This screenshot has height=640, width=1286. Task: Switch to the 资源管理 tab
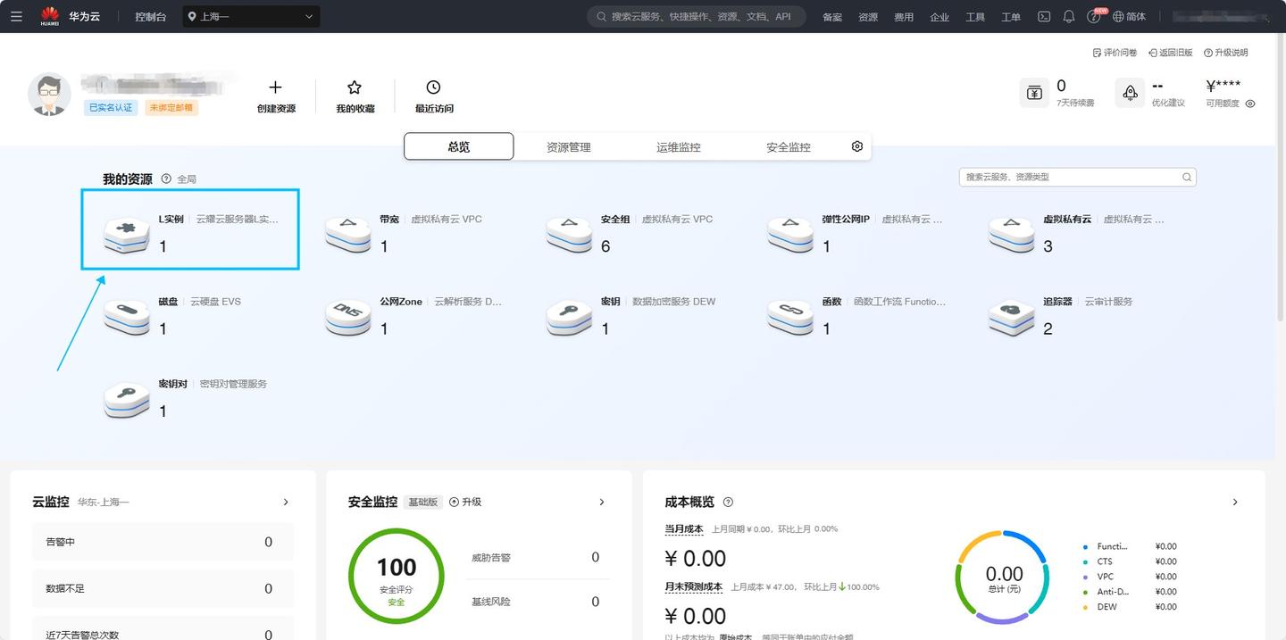569,146
